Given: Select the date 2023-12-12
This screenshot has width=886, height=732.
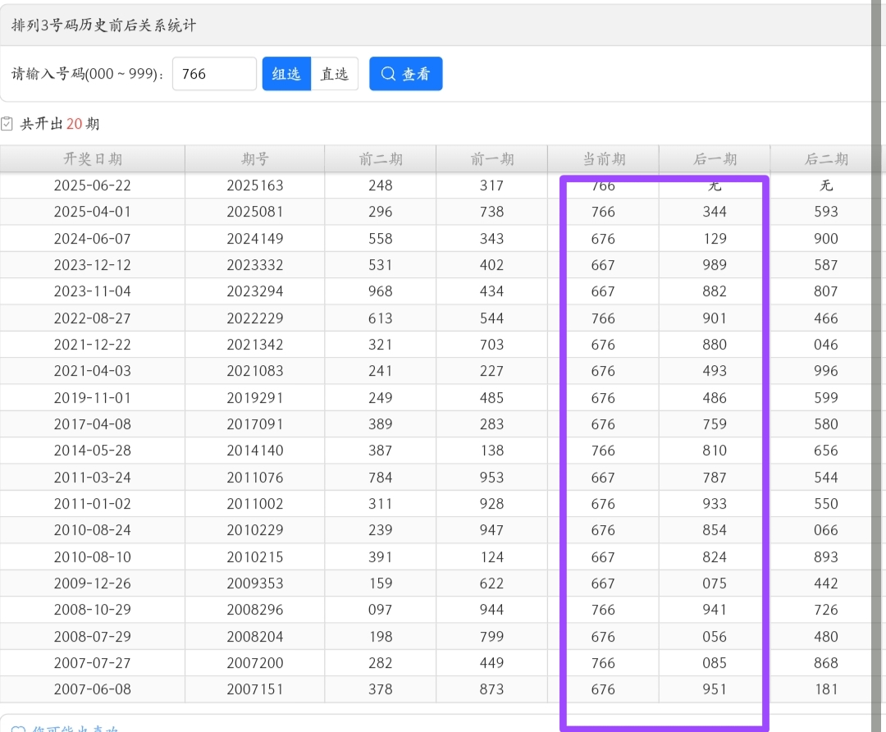Looking at the screenshot, I should 93,265.
